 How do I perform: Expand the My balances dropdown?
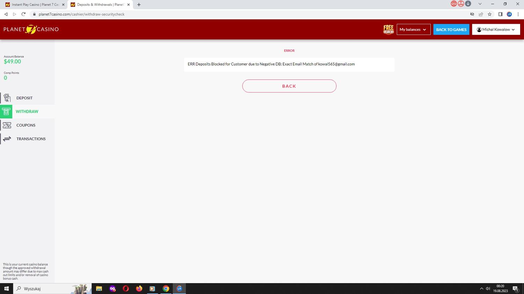(414, 29)
